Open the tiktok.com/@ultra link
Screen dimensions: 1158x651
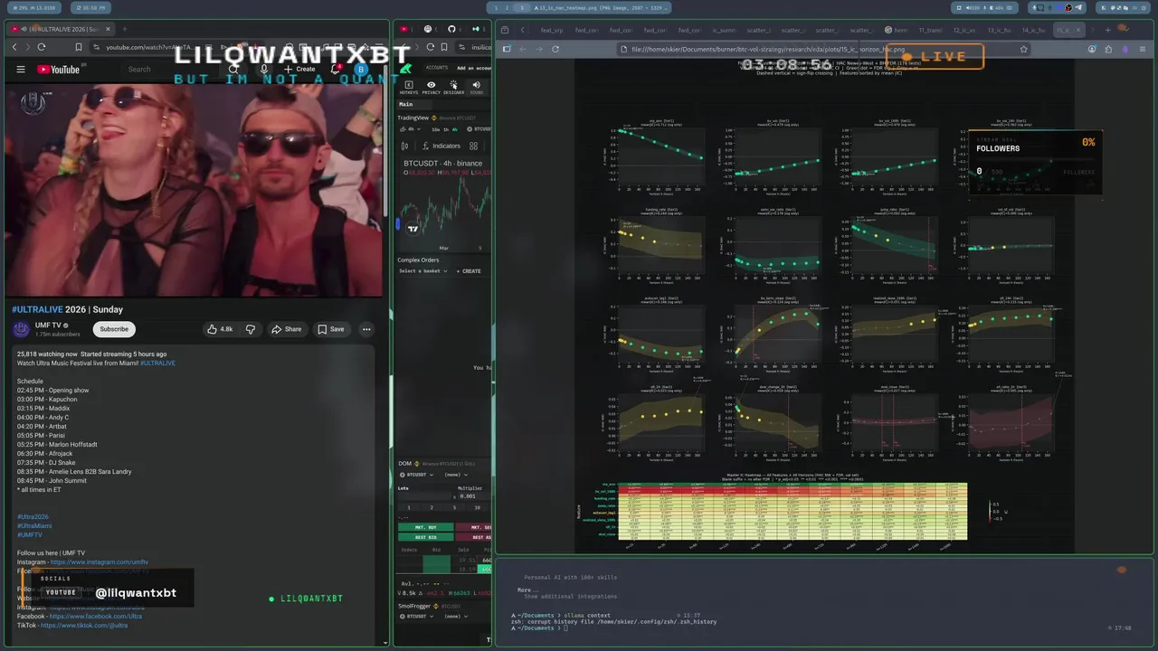pos(85,626)
